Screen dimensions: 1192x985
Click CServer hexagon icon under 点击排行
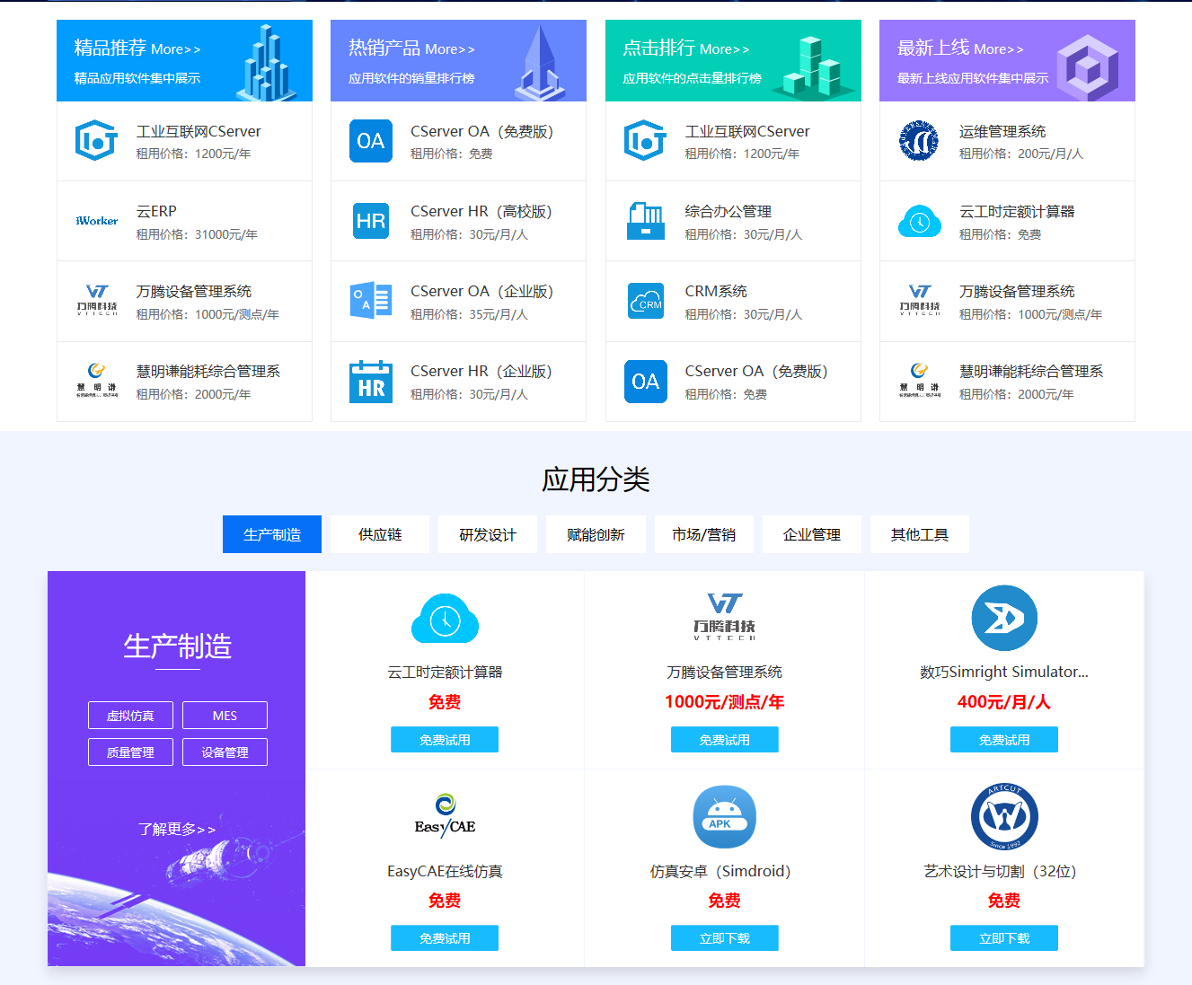(x=645, y=141)
